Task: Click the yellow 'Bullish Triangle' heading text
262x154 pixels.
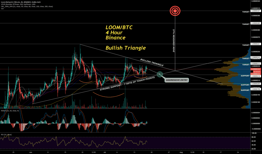Action: 126,48
